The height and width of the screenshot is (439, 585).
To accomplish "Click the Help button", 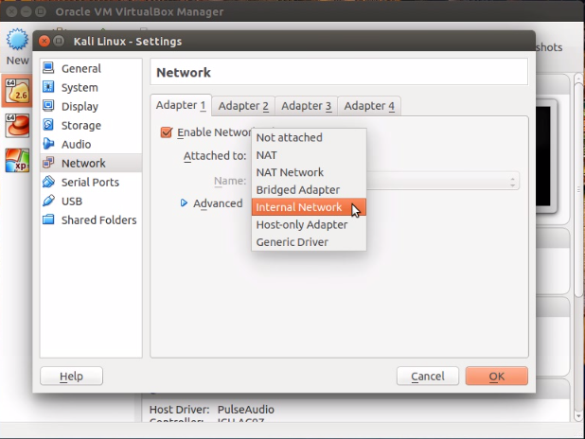I will [x=71, y=376].
